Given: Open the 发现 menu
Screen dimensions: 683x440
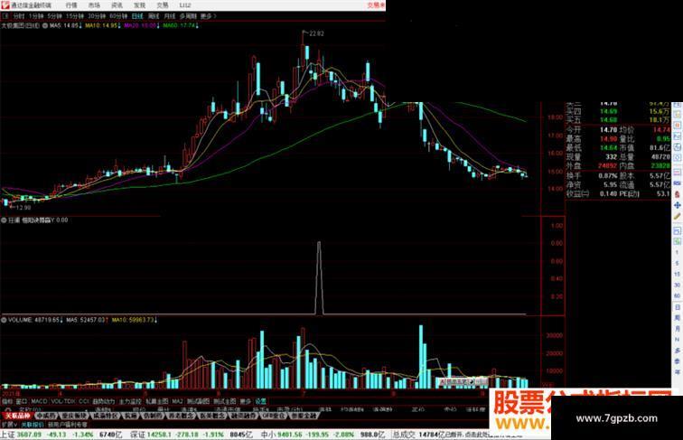Looking at the screenshot, I should tap(139, 5).
